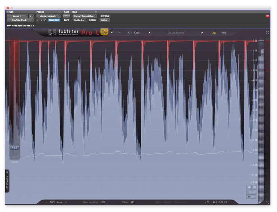
Task: Open the Master 1 track selector
Action: click(x=18, y=16)
